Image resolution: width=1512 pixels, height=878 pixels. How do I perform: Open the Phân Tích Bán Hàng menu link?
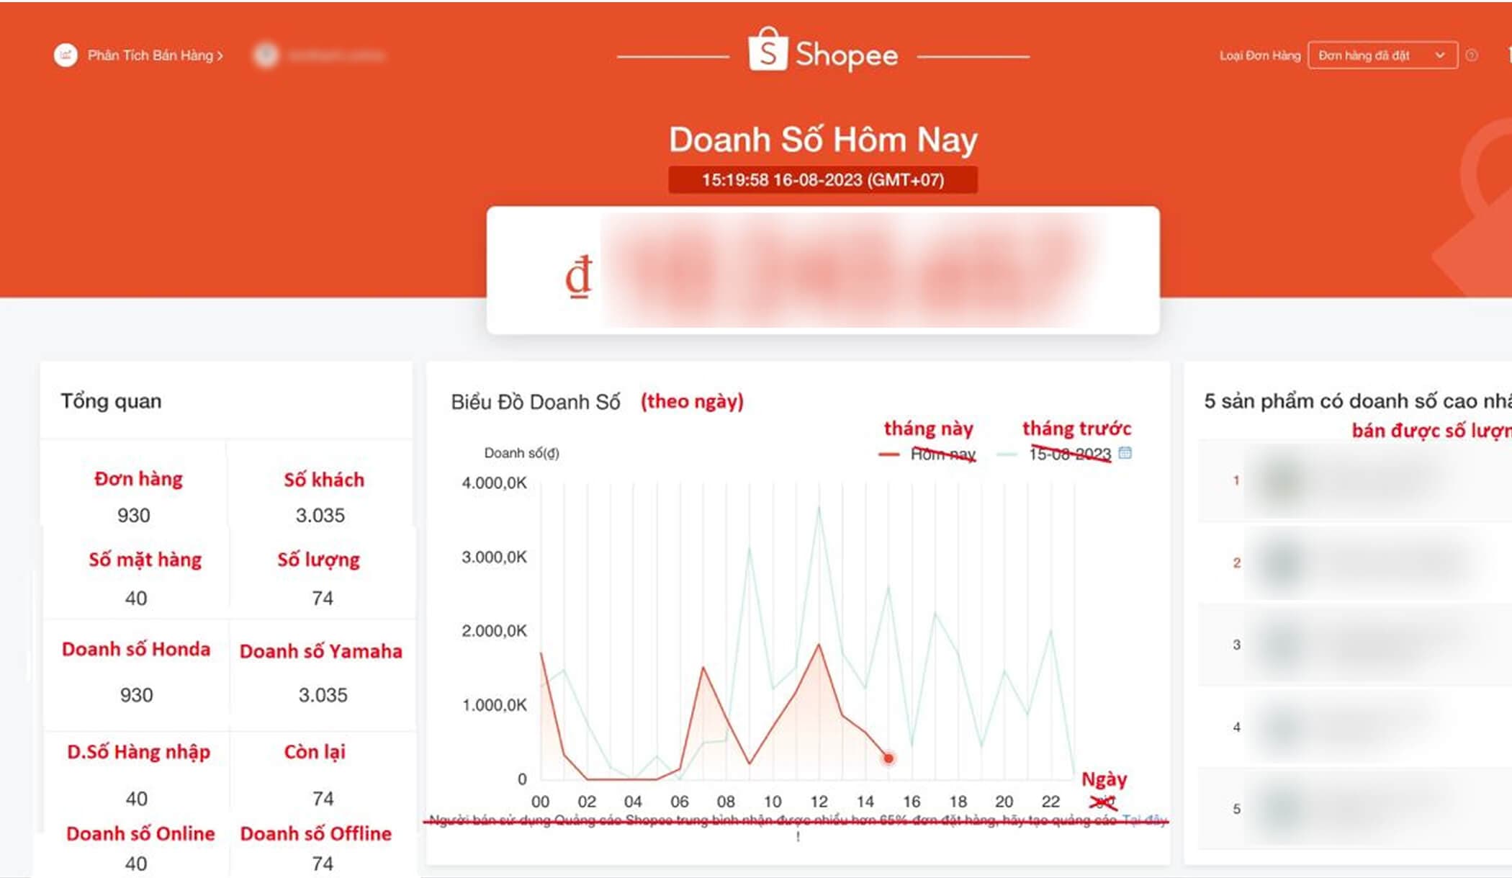pyautogui.click(x=150, y=55)
